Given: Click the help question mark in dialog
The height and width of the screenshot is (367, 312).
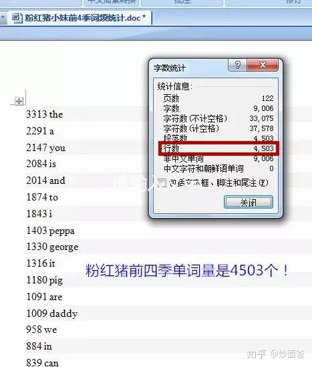Looking at the screenshot, I should tap(237, 65).
